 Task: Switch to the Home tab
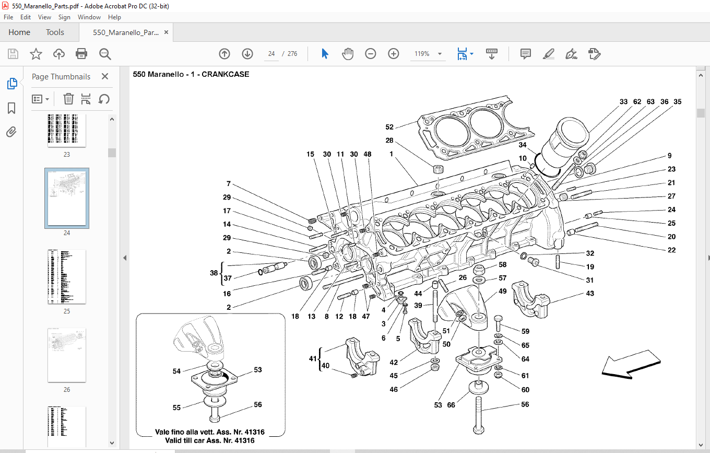click(19, 32)
